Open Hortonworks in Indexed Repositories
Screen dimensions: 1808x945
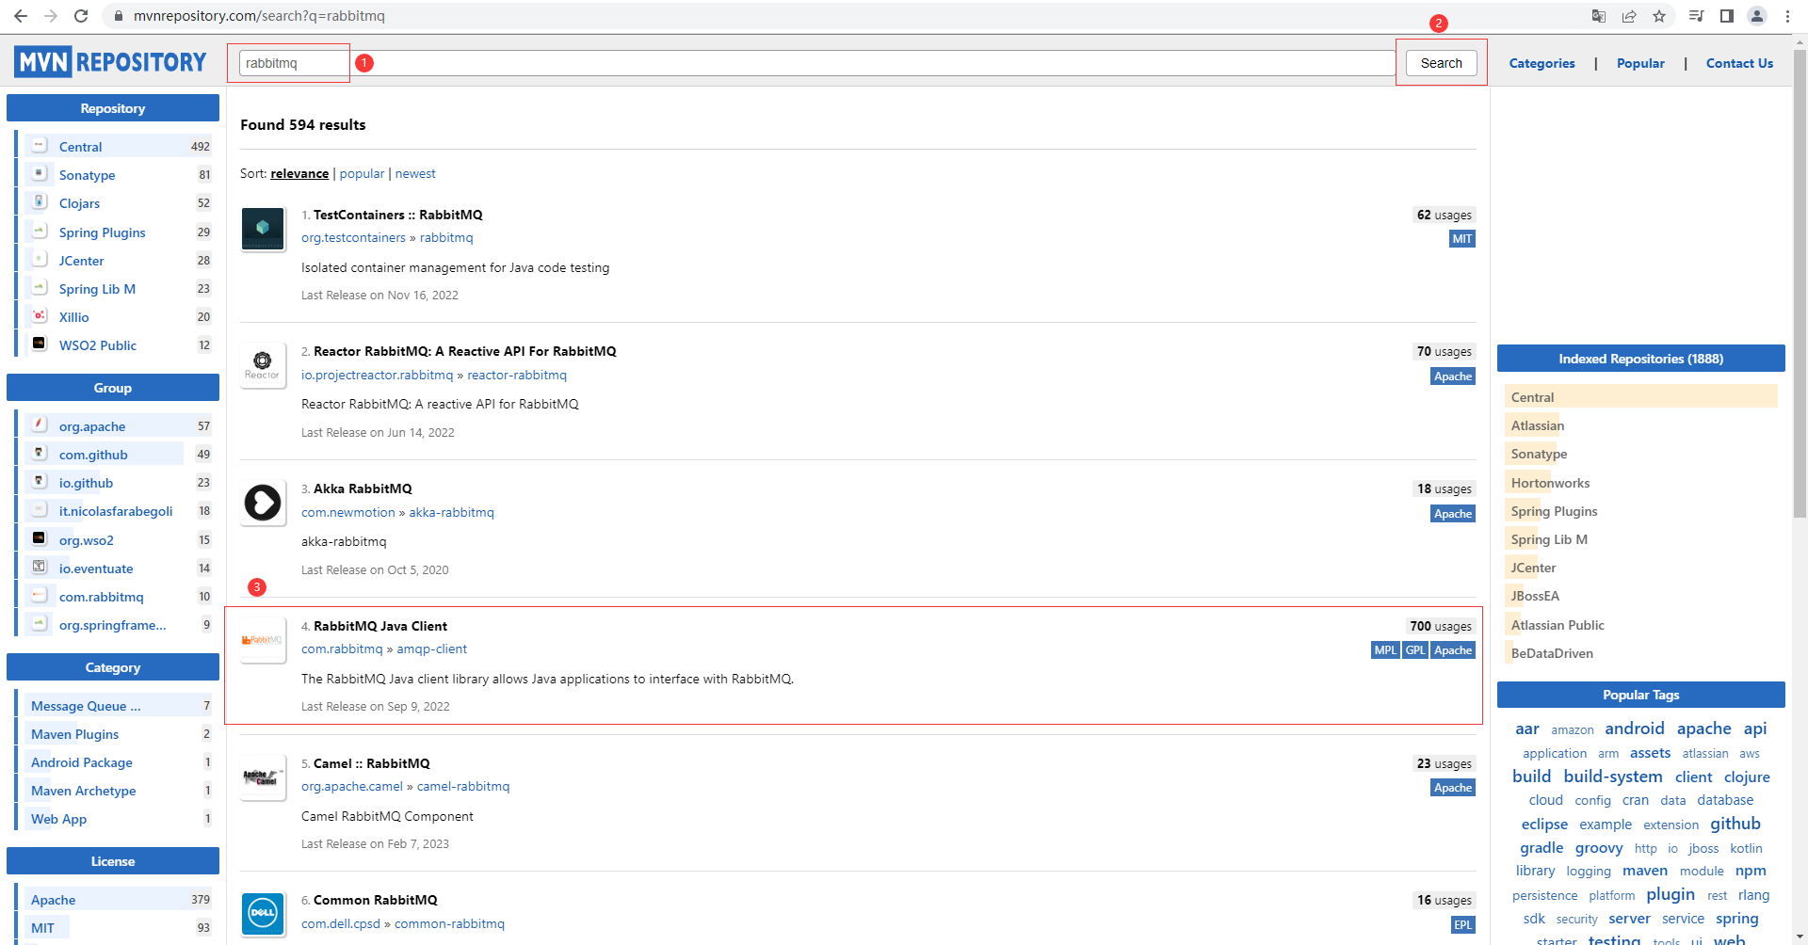tap(1550, 483)
